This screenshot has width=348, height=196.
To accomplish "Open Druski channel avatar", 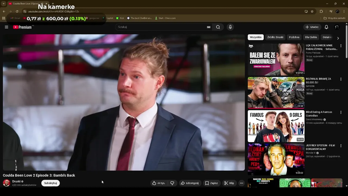I will (x=7, y=183).
